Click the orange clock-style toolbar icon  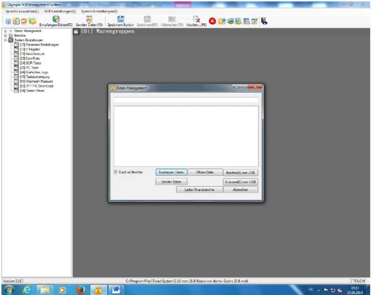[x=16, y=21]
